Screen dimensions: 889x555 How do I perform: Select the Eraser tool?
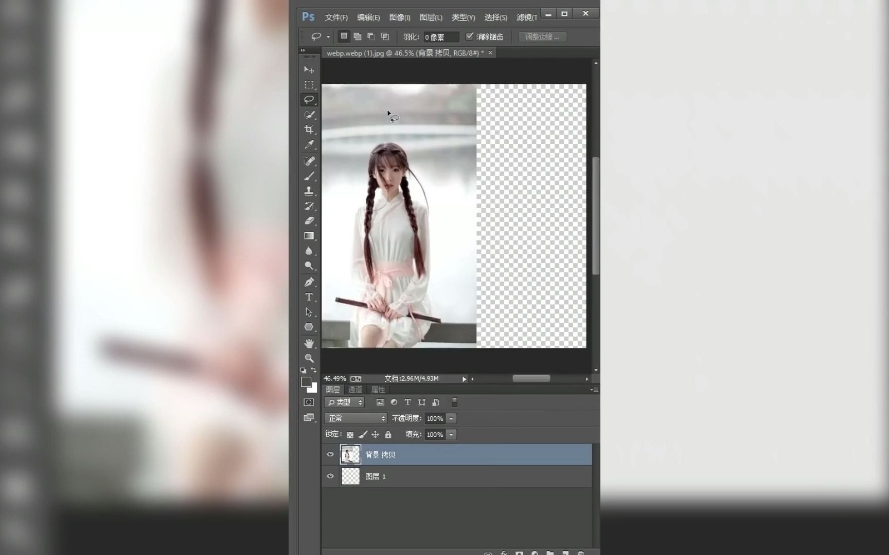[x=309, y=221]
